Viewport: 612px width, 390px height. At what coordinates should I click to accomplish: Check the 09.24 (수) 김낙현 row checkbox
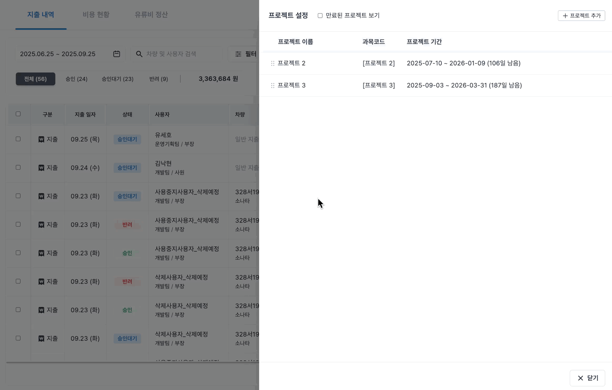pos(18,167)
